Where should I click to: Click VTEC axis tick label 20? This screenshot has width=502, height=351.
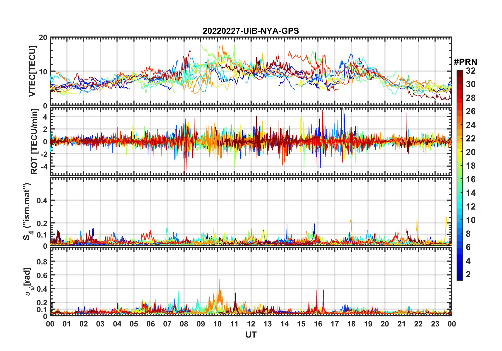(43, 37)
